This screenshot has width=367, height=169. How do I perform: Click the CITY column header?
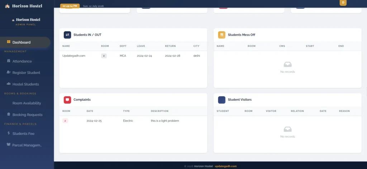coord(196,46)
